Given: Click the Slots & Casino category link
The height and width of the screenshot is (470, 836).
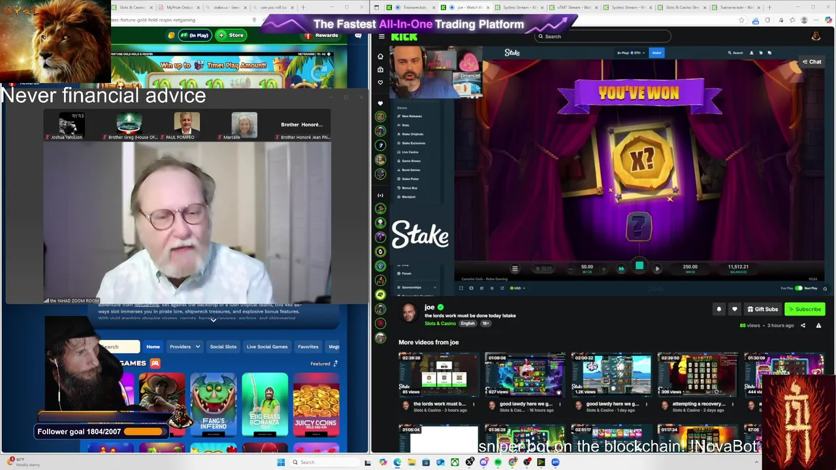Looking at the screenshot, I should coord(440,324).
